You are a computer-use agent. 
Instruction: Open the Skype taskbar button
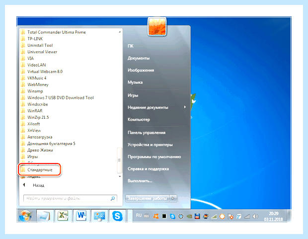[117, 216]
